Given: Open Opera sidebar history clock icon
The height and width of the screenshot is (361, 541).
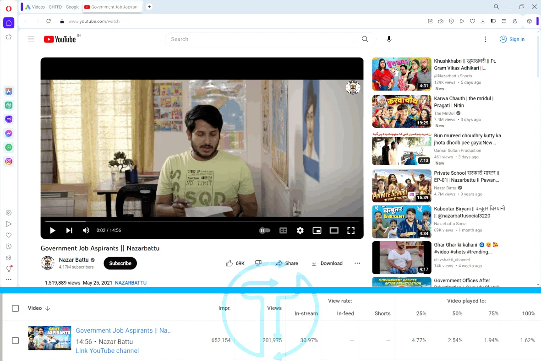Looking at the screenshot, I should click(9, 246).
